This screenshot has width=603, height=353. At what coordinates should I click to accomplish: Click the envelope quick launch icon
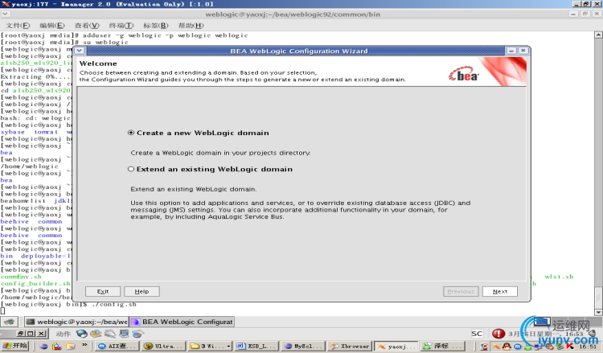[x=71, y=346]
